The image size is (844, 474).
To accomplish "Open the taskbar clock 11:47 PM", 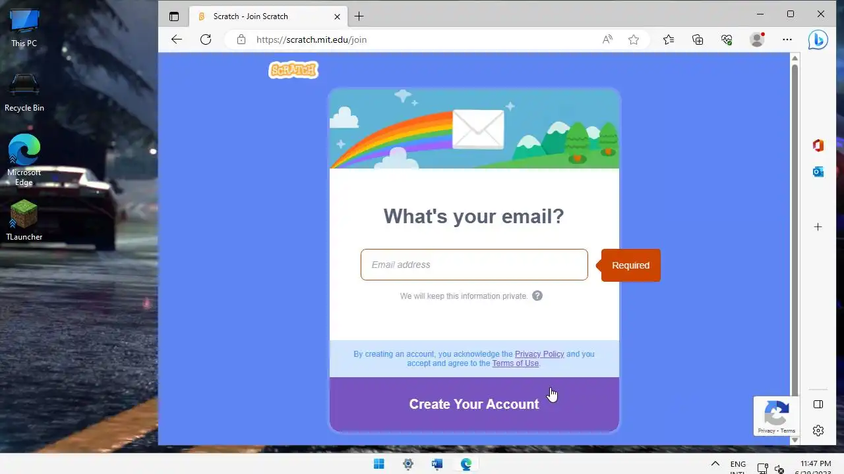I will pyautogui.click(x=816, y=463).
